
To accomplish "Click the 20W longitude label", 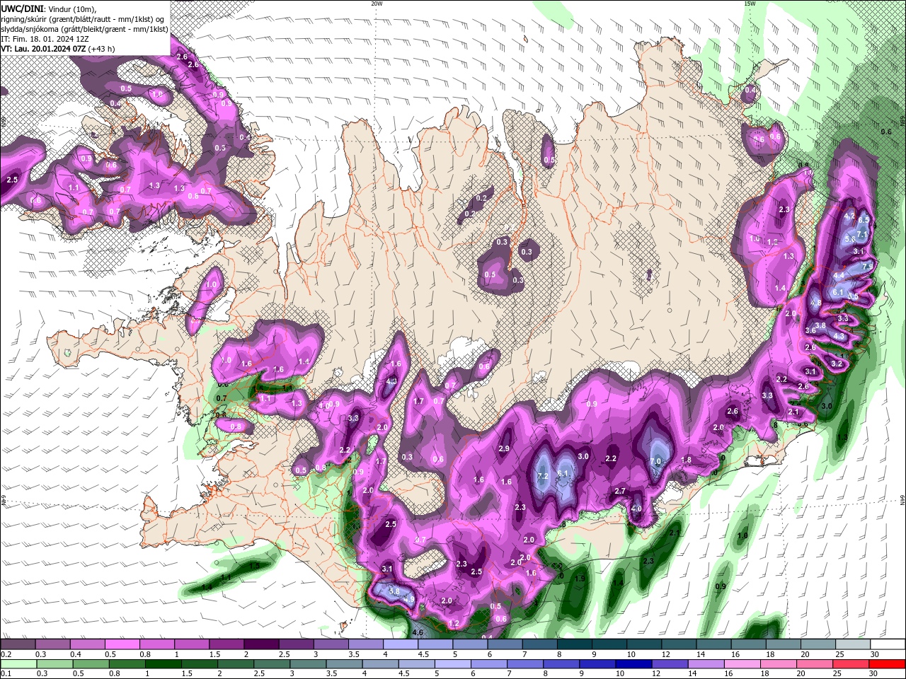I will [x=377, y=4].
